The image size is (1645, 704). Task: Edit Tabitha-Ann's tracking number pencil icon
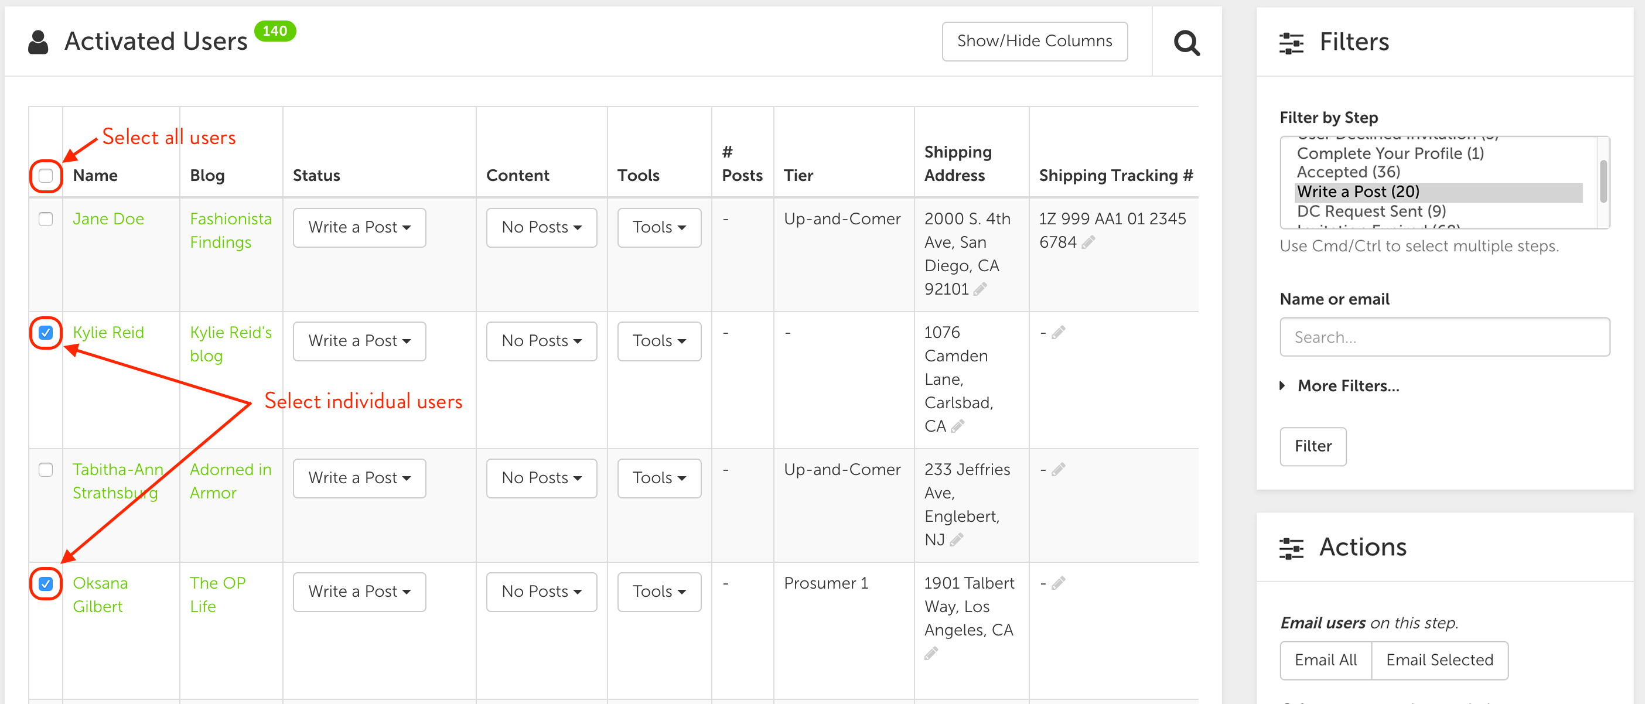coord(1058,470)
